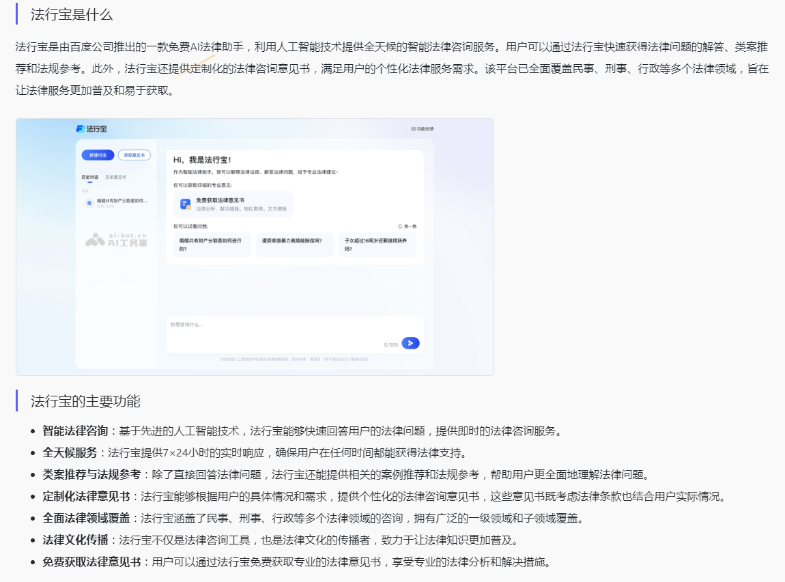785x582 pixels.
Task: Click the blue send arrow button
Action: (410, 343)
